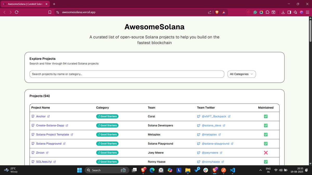The image size is (312, 175).
Task: Open the Extensions puzzle icon
Action: (x=267, y=12)
